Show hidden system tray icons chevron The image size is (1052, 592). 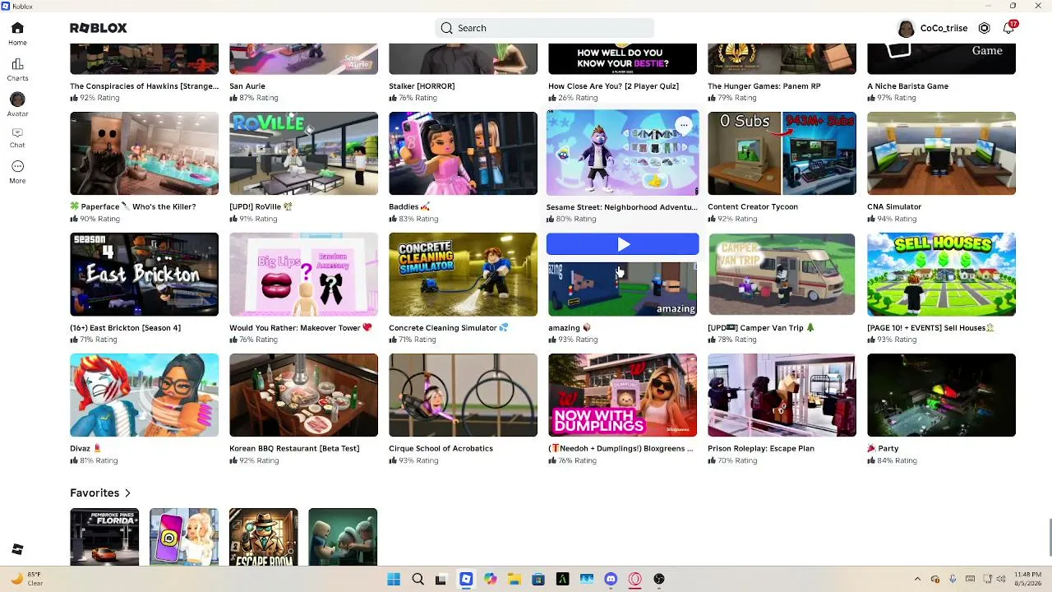coord(917,580)
